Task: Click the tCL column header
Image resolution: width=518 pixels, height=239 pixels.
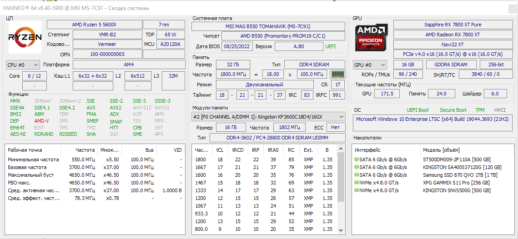Action: pyautogui.click(x=219, y=150)
